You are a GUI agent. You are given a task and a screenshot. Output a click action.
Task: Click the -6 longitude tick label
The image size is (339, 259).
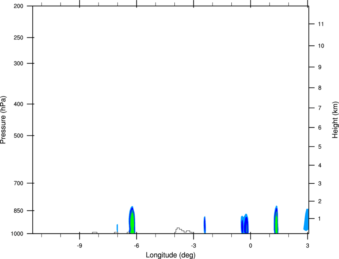[x=136, y=246]
